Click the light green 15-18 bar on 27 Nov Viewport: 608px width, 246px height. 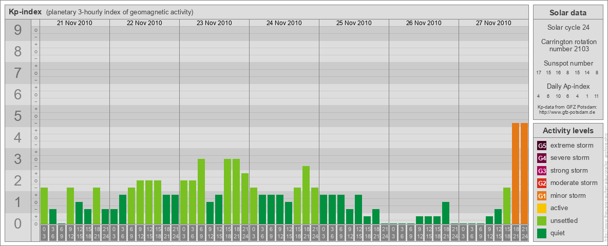(x=507, y=206)
